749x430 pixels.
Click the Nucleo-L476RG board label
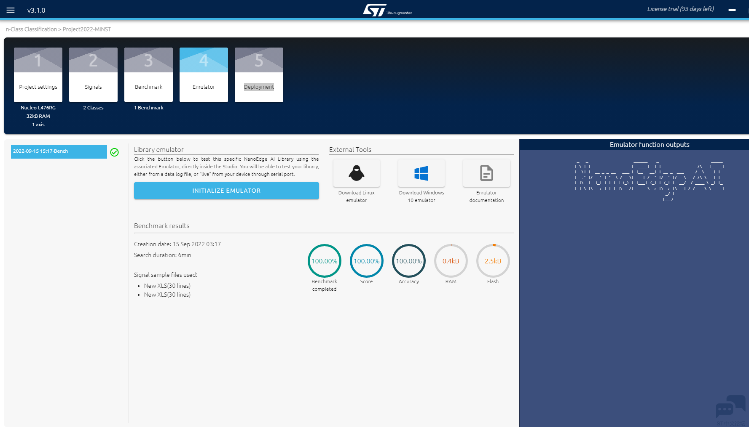[38, 108]
